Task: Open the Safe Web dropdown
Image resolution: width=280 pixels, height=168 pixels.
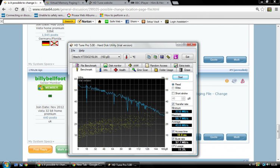Action: coord(114,21)
